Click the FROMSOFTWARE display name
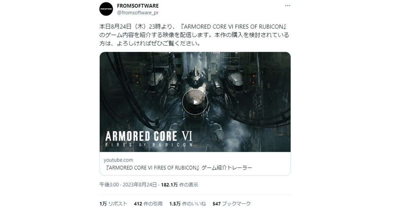 tap(138, 6)
